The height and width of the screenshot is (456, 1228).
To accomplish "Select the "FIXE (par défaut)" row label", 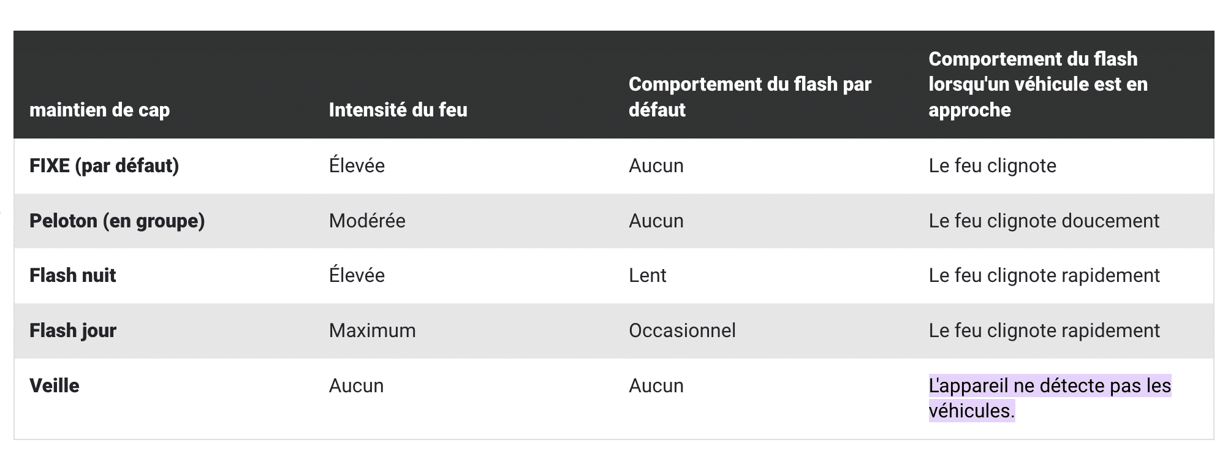I will coord(104,165).
